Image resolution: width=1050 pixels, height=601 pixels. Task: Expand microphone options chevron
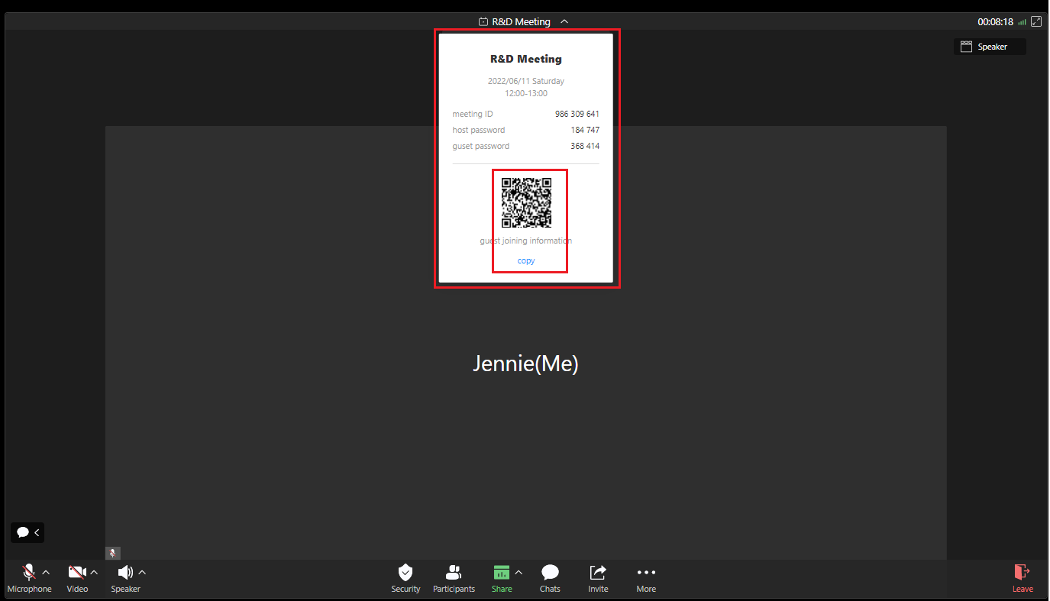[x=46, y=572]
